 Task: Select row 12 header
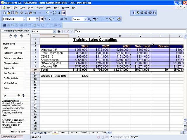35,76
